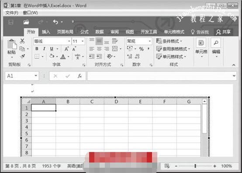Align text right
242x173 pixels.
point(107,49)
